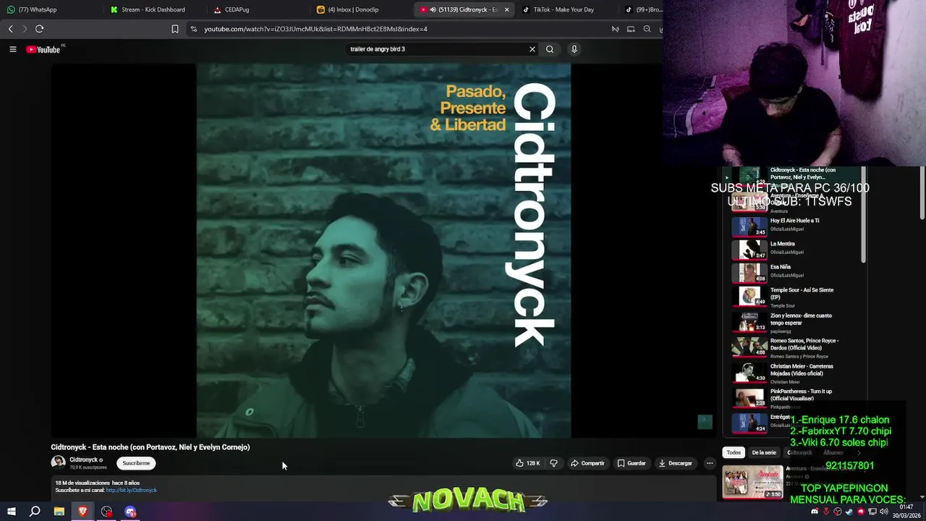Screen dimensions: 926x521
Task: Run search with the magnifier button
Action: (550, 49)
